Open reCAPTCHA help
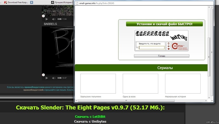 169,49
